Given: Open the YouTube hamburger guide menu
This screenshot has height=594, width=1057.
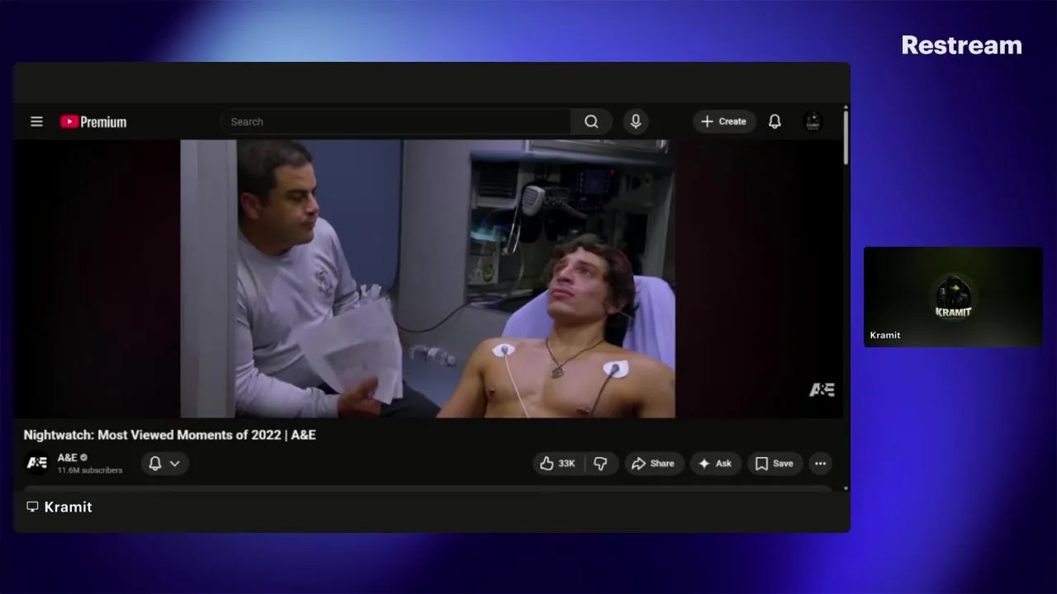Looking at the screenshot, I should click(x=36, y=121).
